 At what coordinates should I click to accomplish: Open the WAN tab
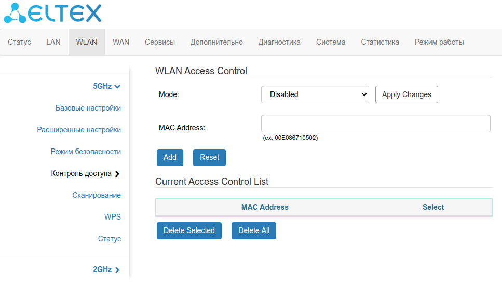121,42
